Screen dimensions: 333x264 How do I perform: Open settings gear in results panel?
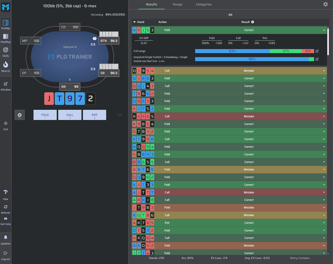click(x=325, y=4)
